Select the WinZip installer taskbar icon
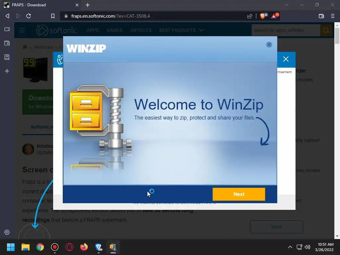 click(113, 247)
